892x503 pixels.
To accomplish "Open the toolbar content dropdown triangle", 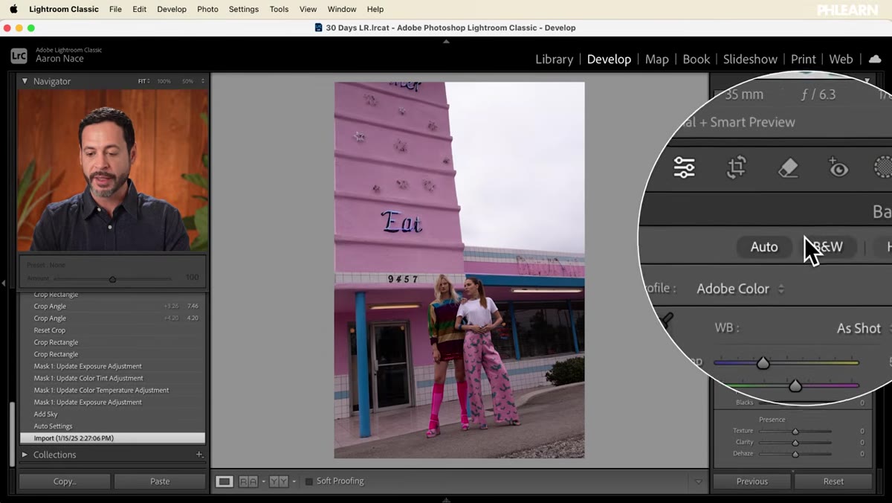I will pos(698,482).
